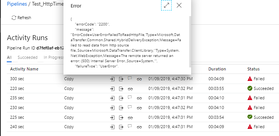Go to Pipelines breadcrumb link

17,4
